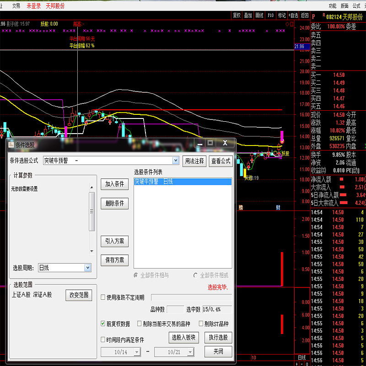This screenshot has height=366, width=366.
Task: Open the 选股周期 period dropdown
Action: coord(88,268)
